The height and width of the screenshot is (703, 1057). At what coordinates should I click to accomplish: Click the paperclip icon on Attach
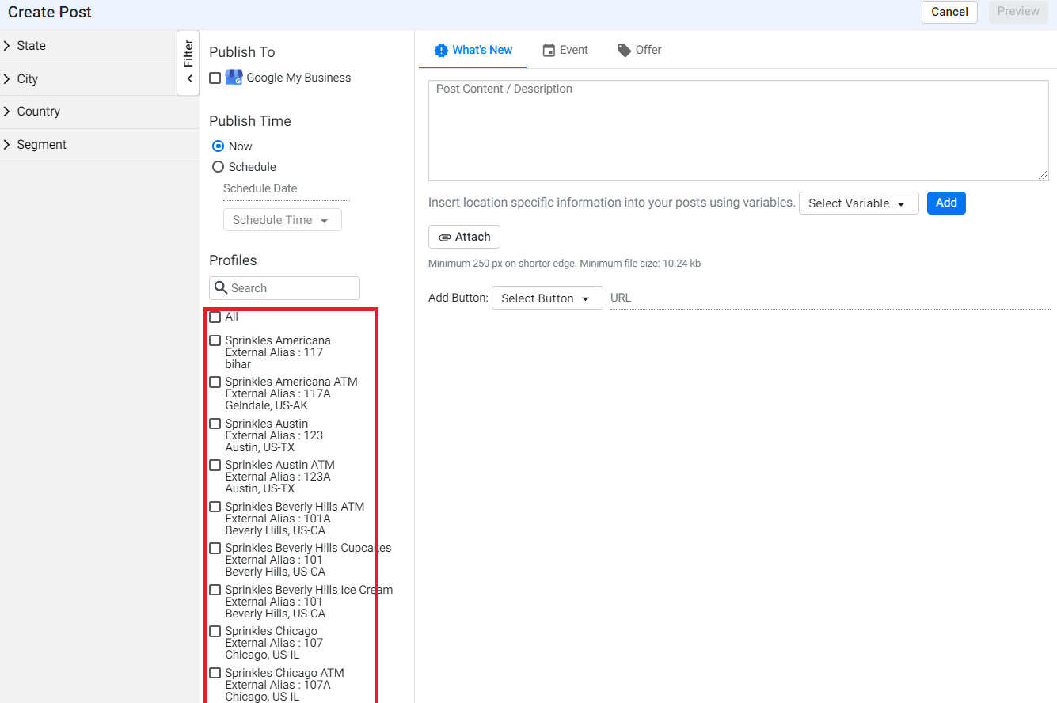tap(445, 237)
